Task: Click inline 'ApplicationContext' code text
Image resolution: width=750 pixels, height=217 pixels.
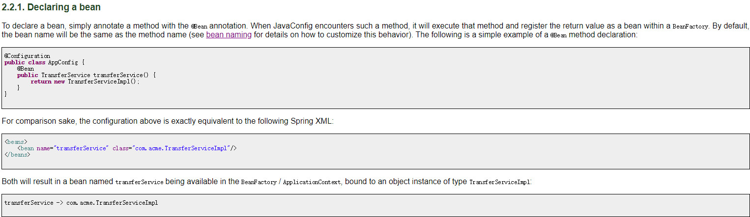Action: coord(312,182)
